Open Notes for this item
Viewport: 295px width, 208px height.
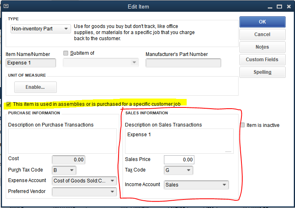click(x=262, y=47)
